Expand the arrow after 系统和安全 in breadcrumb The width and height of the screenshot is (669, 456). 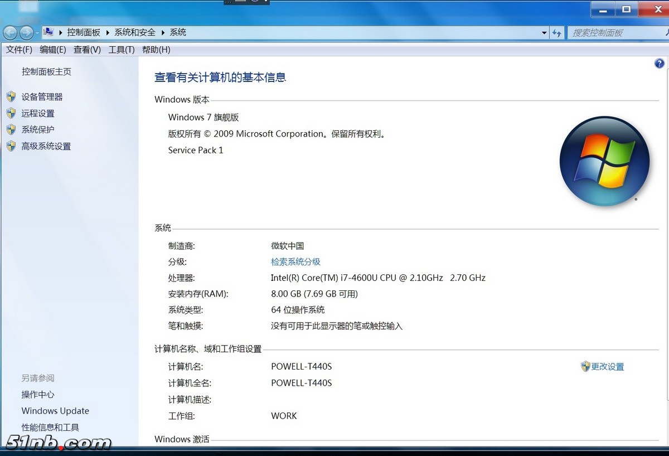click(163, 33)
